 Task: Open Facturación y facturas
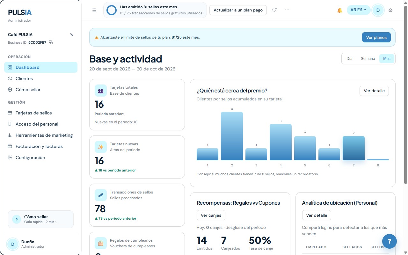point(41,146)
